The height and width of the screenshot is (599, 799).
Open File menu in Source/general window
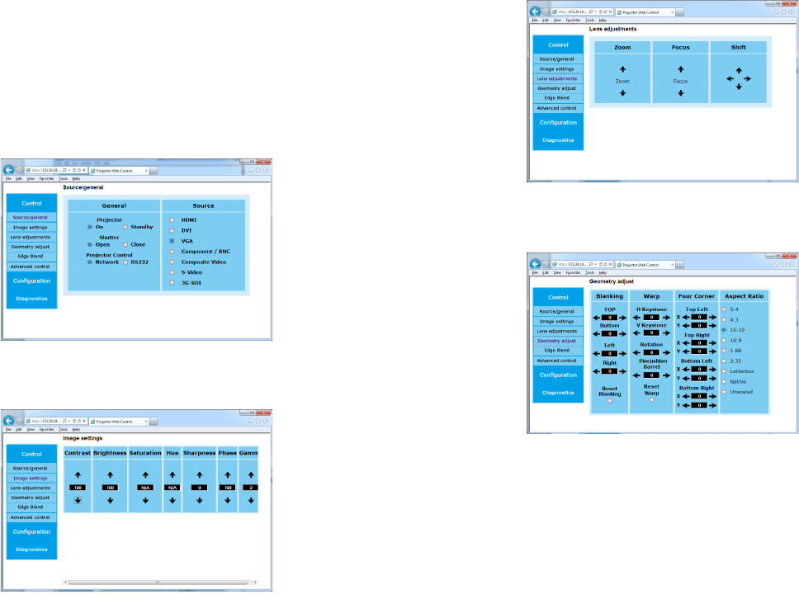pyautogui.click(x=8, y=179)
